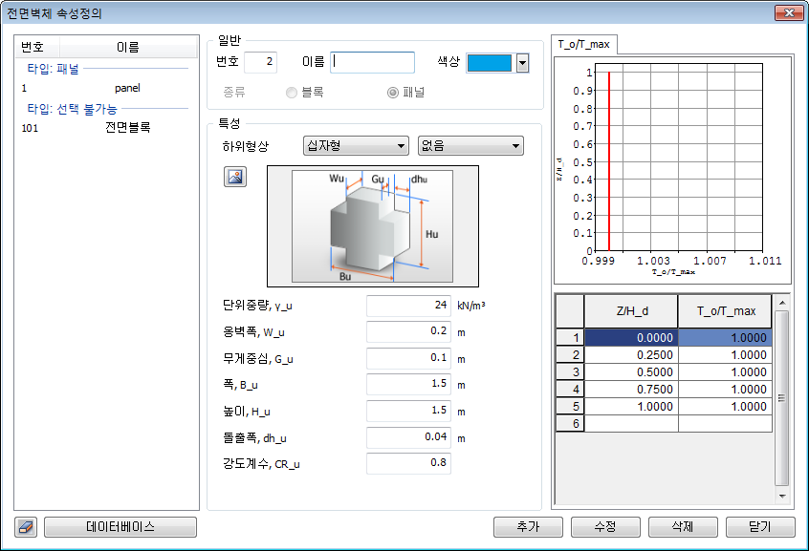Open the 없음 dropdown
This screenshot has width=809, height=551.
pos(470,146)
